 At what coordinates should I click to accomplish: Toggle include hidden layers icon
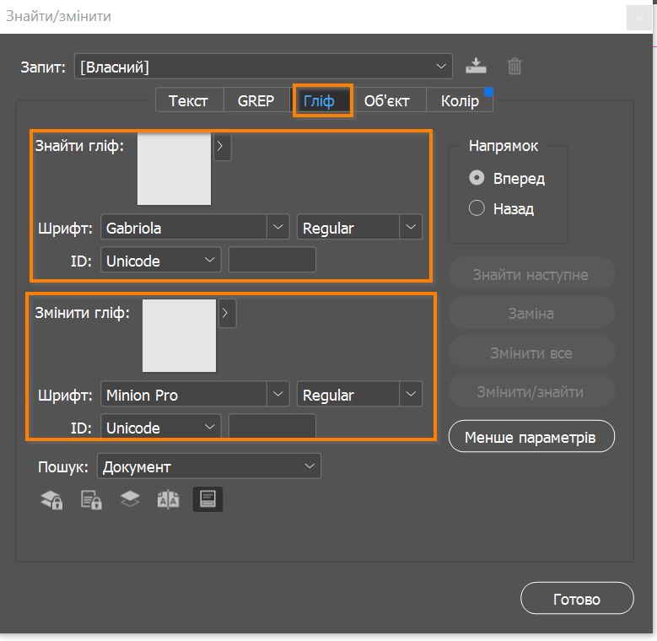point(130,500)
